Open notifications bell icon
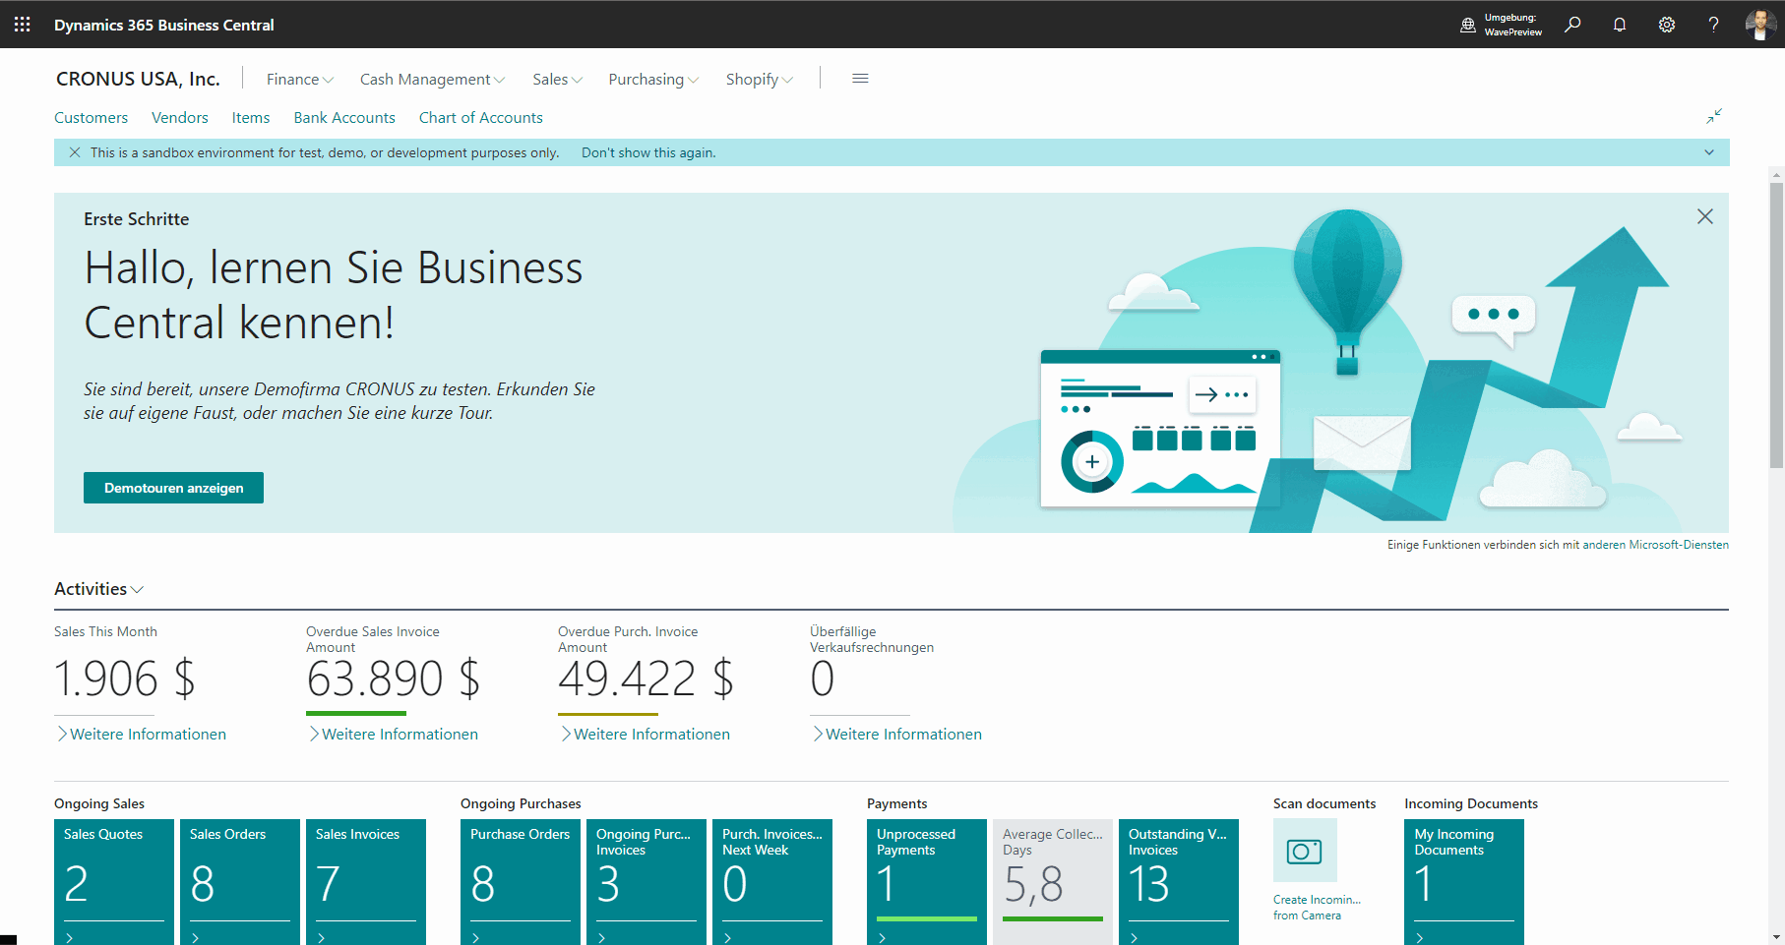Viewport: 1785px width, 945px height. point(1620,25)
